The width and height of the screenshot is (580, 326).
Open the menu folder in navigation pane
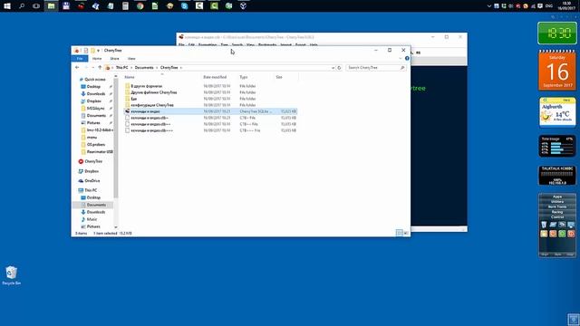tap(92, 137)
